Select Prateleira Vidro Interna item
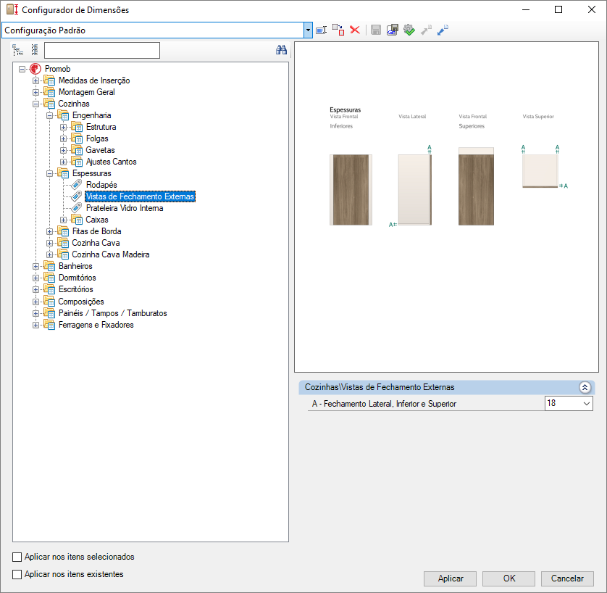The image size is (607, 593). coord(124,208)
